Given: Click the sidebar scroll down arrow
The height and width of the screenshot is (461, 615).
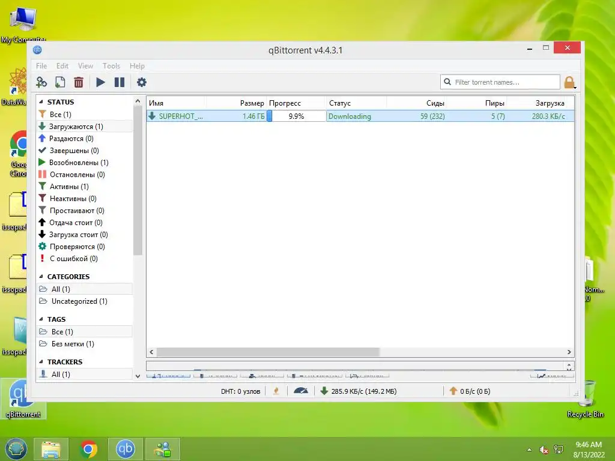Looking at the screenshot, I should (x=138, y=376).
